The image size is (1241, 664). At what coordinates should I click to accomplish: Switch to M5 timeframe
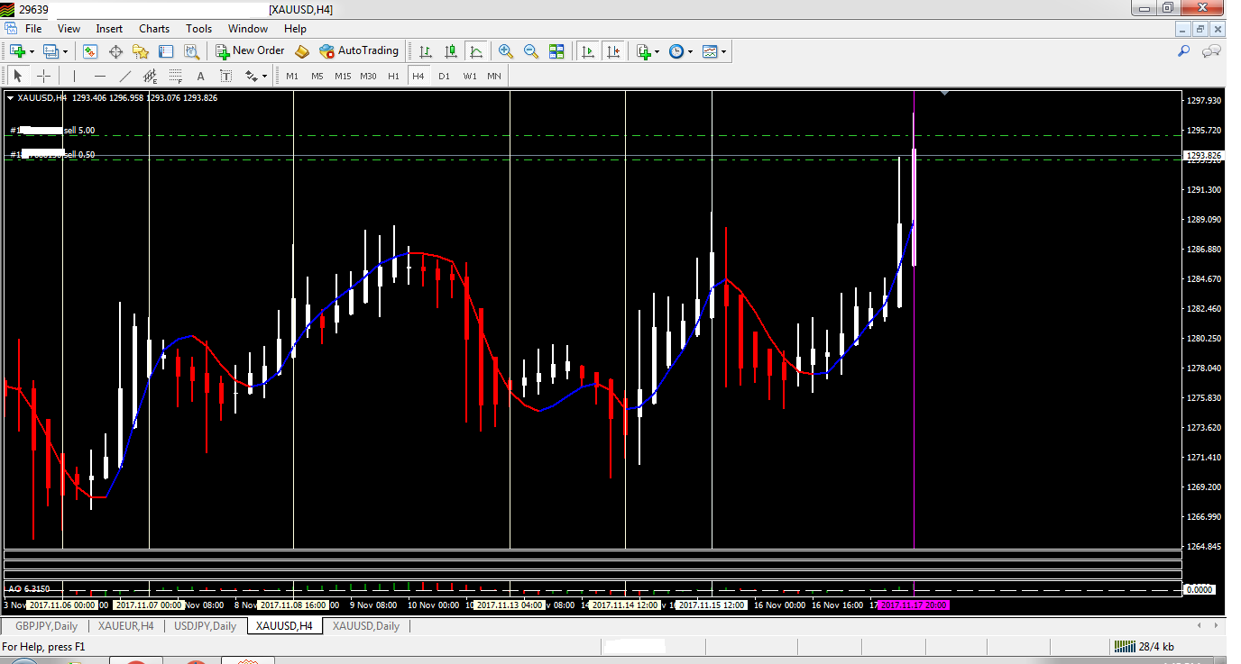click(317, 76)
